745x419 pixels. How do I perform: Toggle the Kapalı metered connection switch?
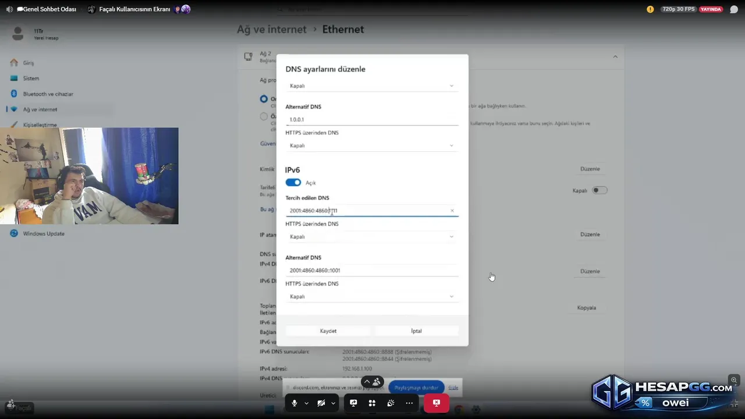tap(599, 190)
